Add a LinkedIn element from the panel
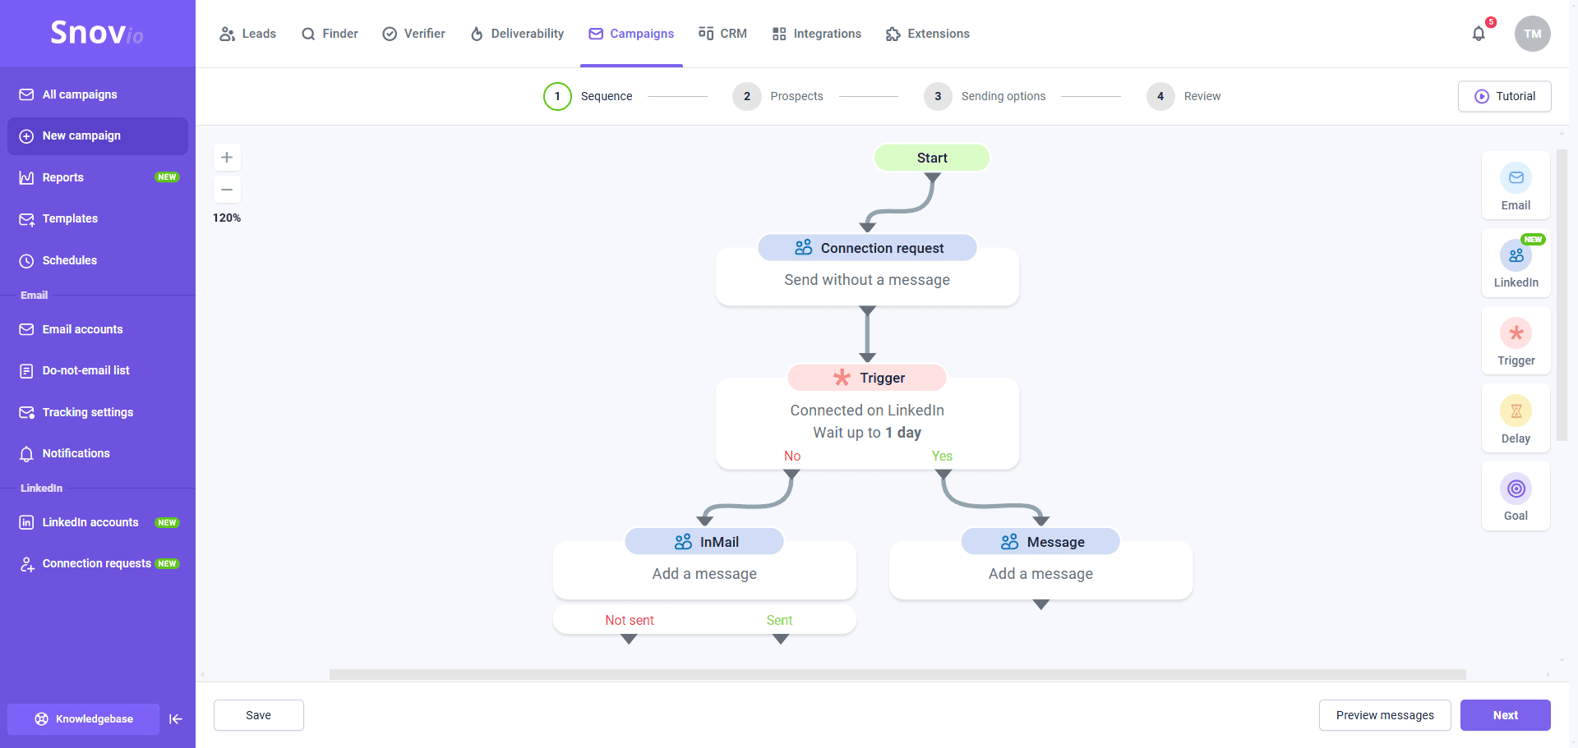 [1516, 263]
